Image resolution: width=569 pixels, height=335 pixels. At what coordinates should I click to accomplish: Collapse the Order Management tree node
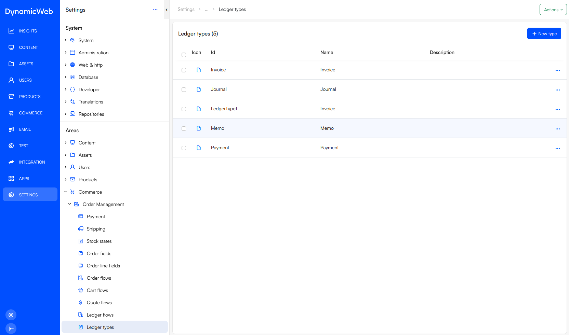pyautogui.click(x=70, y=204)
